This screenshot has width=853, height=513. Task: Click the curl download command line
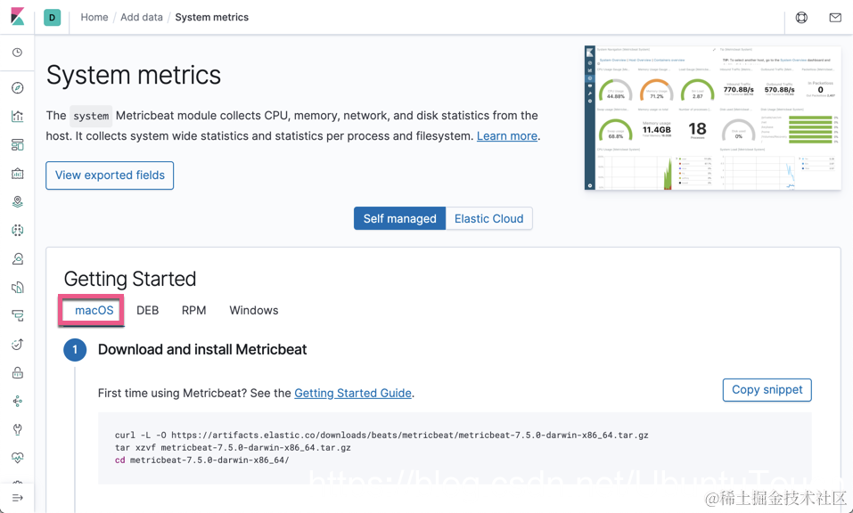tap(381, 436)
